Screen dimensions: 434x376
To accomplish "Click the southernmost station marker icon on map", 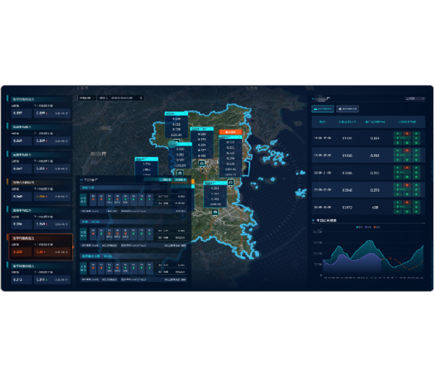I will tap(214, 213).
